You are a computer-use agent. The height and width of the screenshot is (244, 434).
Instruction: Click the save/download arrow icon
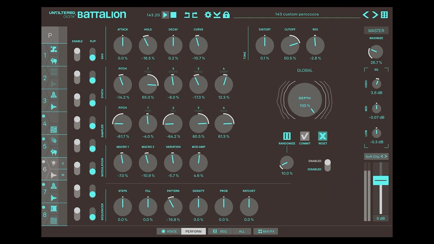click(x=217, y=15)
